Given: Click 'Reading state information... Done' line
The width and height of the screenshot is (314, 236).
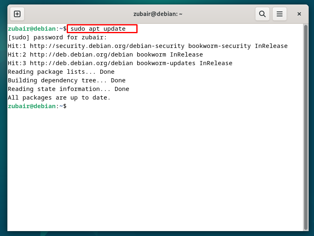Looking at the screenshot, I should (68, 89).
